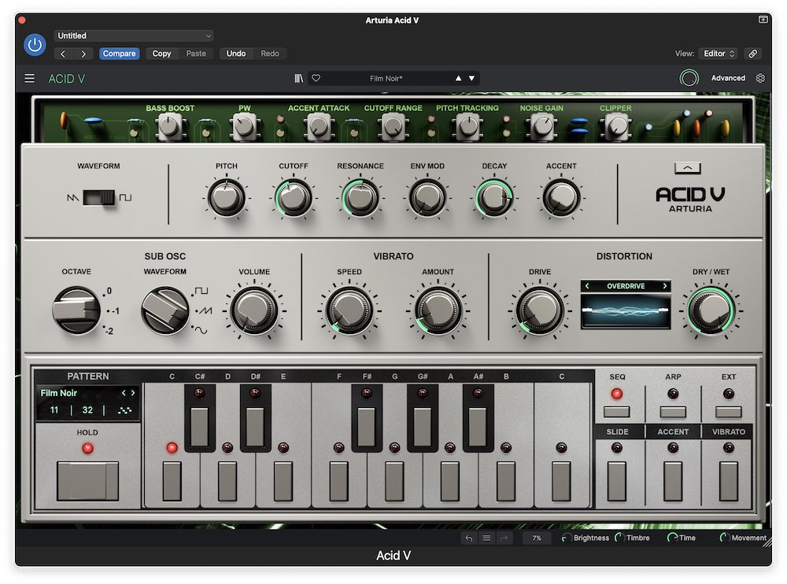Click the Film Noir preset name field
The height and width of the screenshot is (584, 787).
tap(386, 78)
